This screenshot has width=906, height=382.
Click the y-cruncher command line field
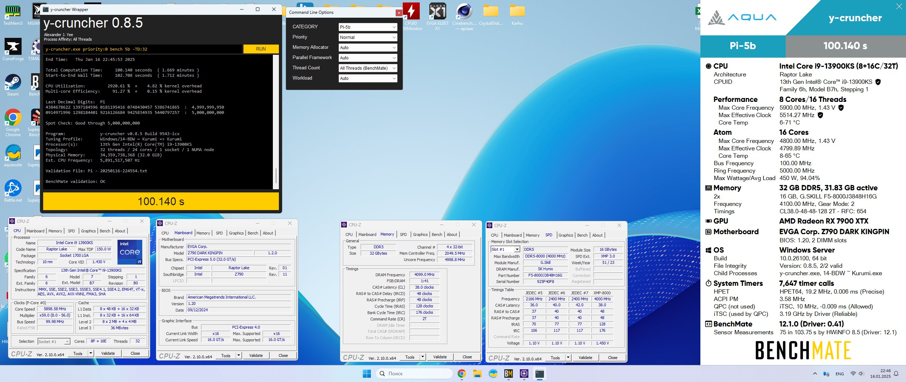pos(143,49)
